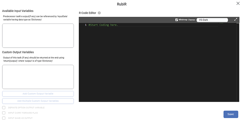Viewport: 242px width, 121px height.
Task: Click the Save button
Action: click(231, 114)
